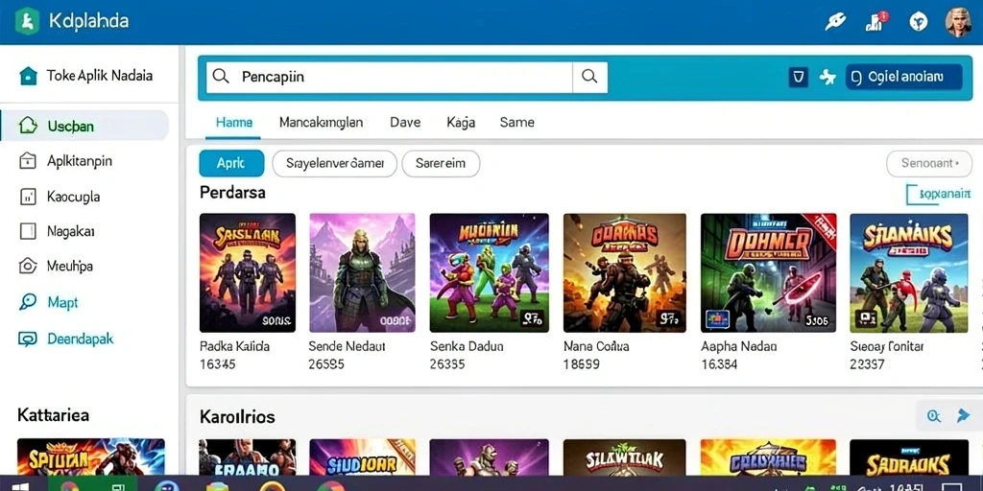Open the Silawtuak thumbnail under Karoılrios

[x=624, y=457]
